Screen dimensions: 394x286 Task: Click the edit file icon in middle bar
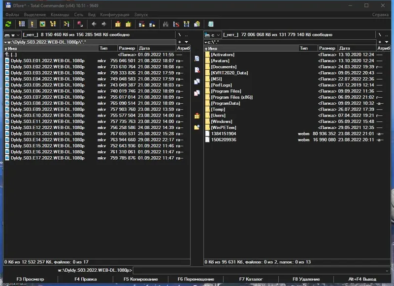pyautogui.click(x=197, y=70)
